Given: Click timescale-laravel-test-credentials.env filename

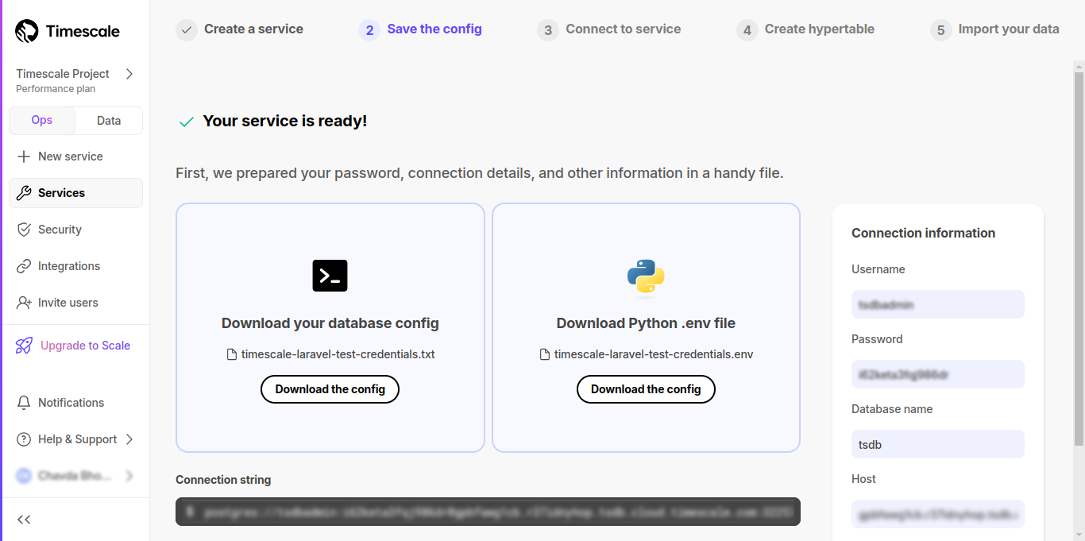Looking at the screenshot, I should coord(654,354).
